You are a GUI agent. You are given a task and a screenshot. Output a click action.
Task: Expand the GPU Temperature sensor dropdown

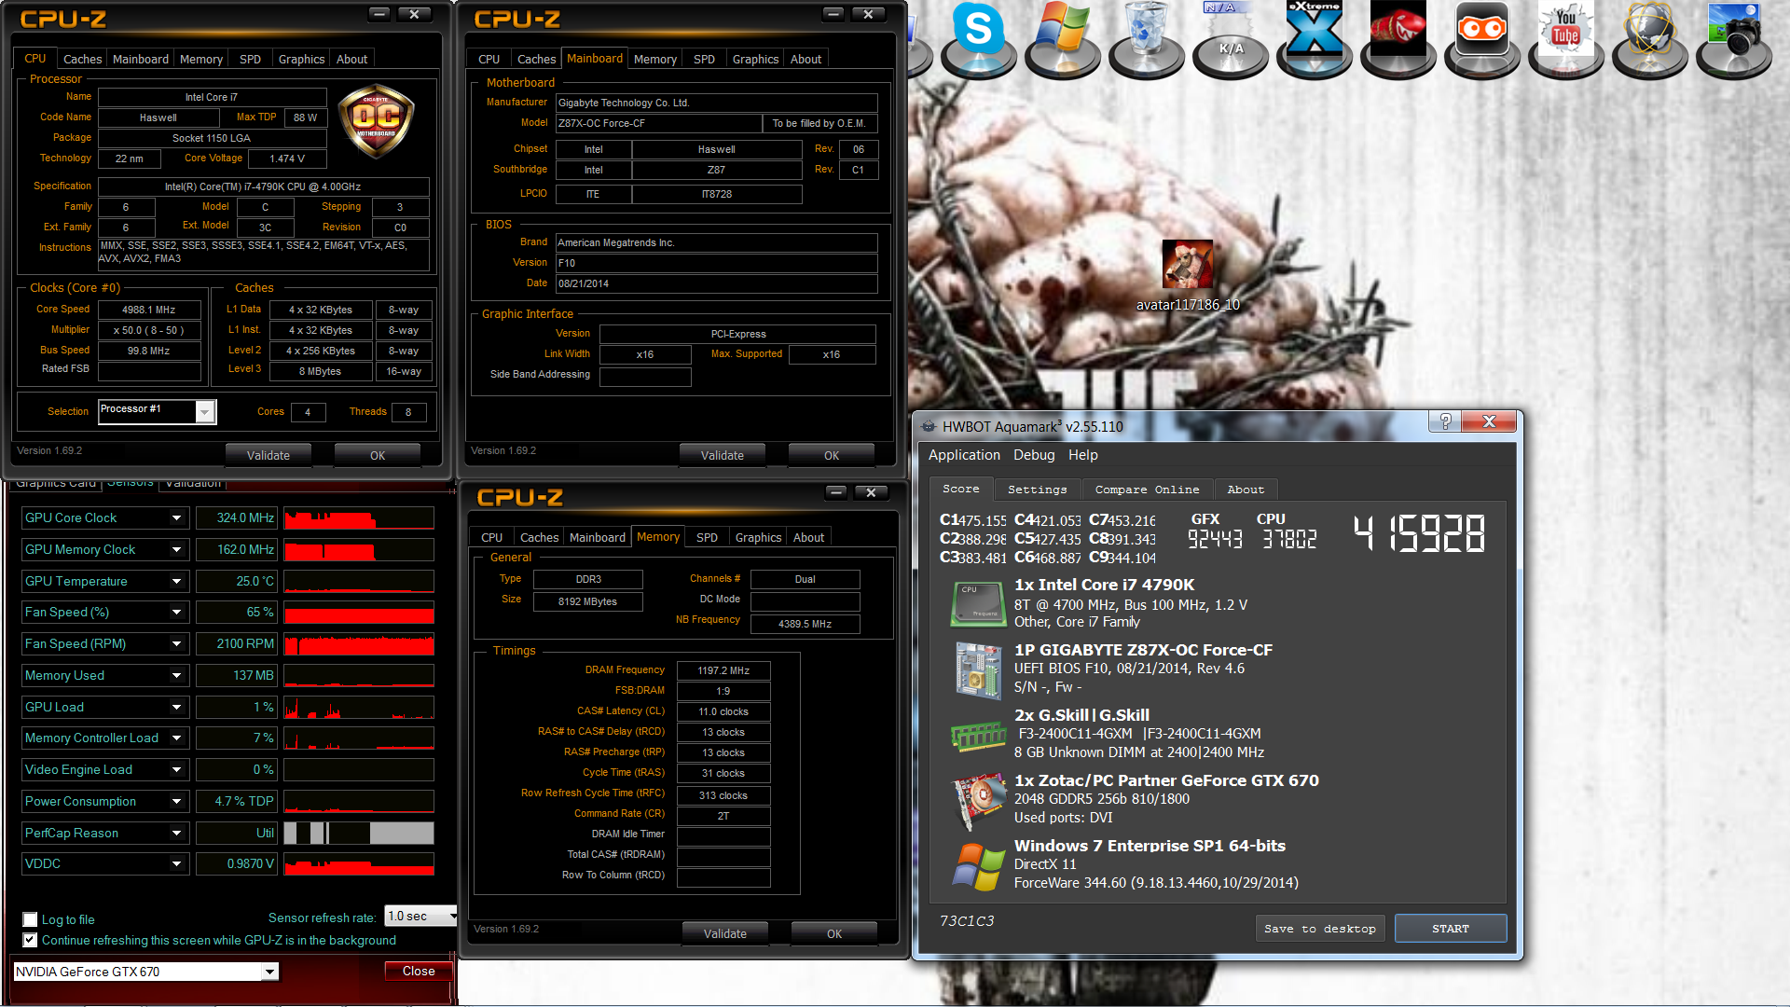(176, 582)
